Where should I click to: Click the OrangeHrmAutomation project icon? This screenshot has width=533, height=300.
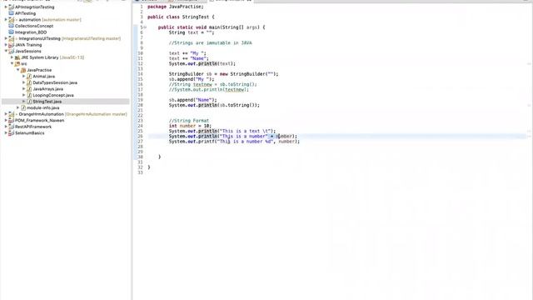point(11,114)
